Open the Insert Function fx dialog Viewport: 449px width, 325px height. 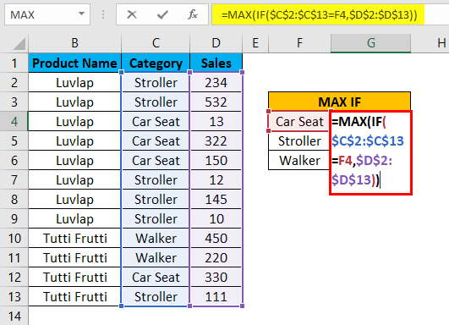(x=193, y=14)
